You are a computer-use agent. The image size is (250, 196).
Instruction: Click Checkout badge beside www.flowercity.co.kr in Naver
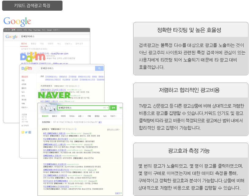coord(92,170)
